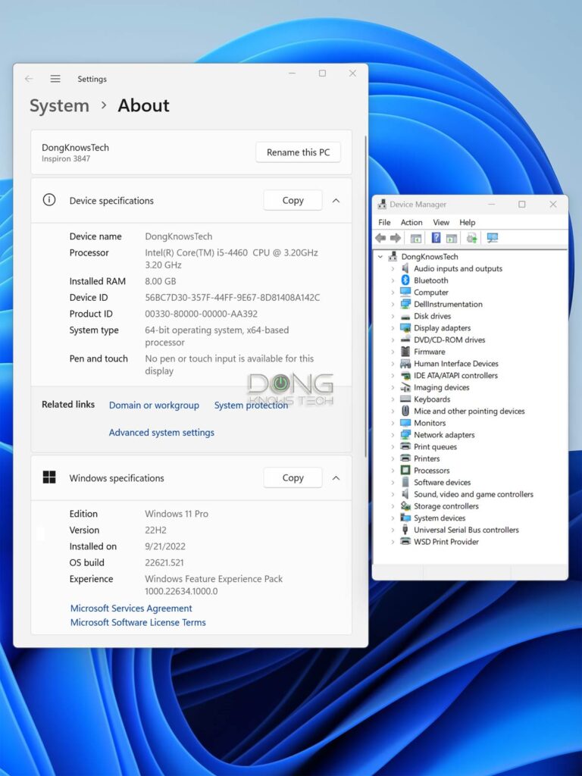Click the Back arrow in Device Manager toolbar
The height and width of the screenshot is (776, 582).
pos(380,238)
